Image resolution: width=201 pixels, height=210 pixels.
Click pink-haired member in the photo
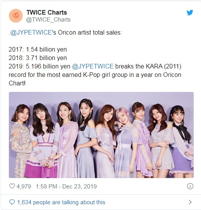(124, 142)
